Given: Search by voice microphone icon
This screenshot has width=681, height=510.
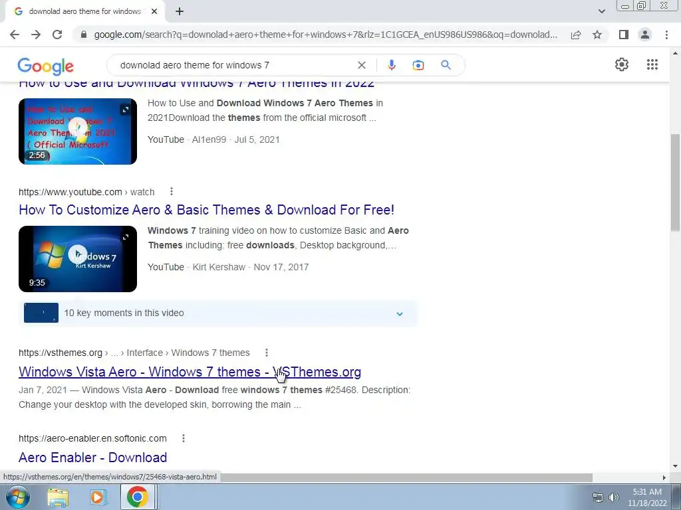Looking at the screenshot, I should [391, 65].
